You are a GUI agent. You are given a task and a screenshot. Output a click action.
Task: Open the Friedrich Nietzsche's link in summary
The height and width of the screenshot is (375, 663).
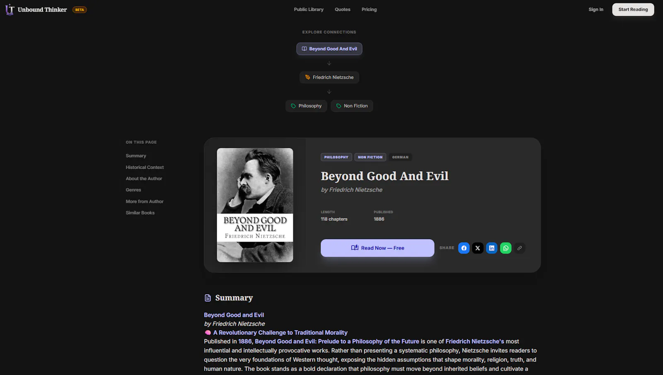(475, 341)
